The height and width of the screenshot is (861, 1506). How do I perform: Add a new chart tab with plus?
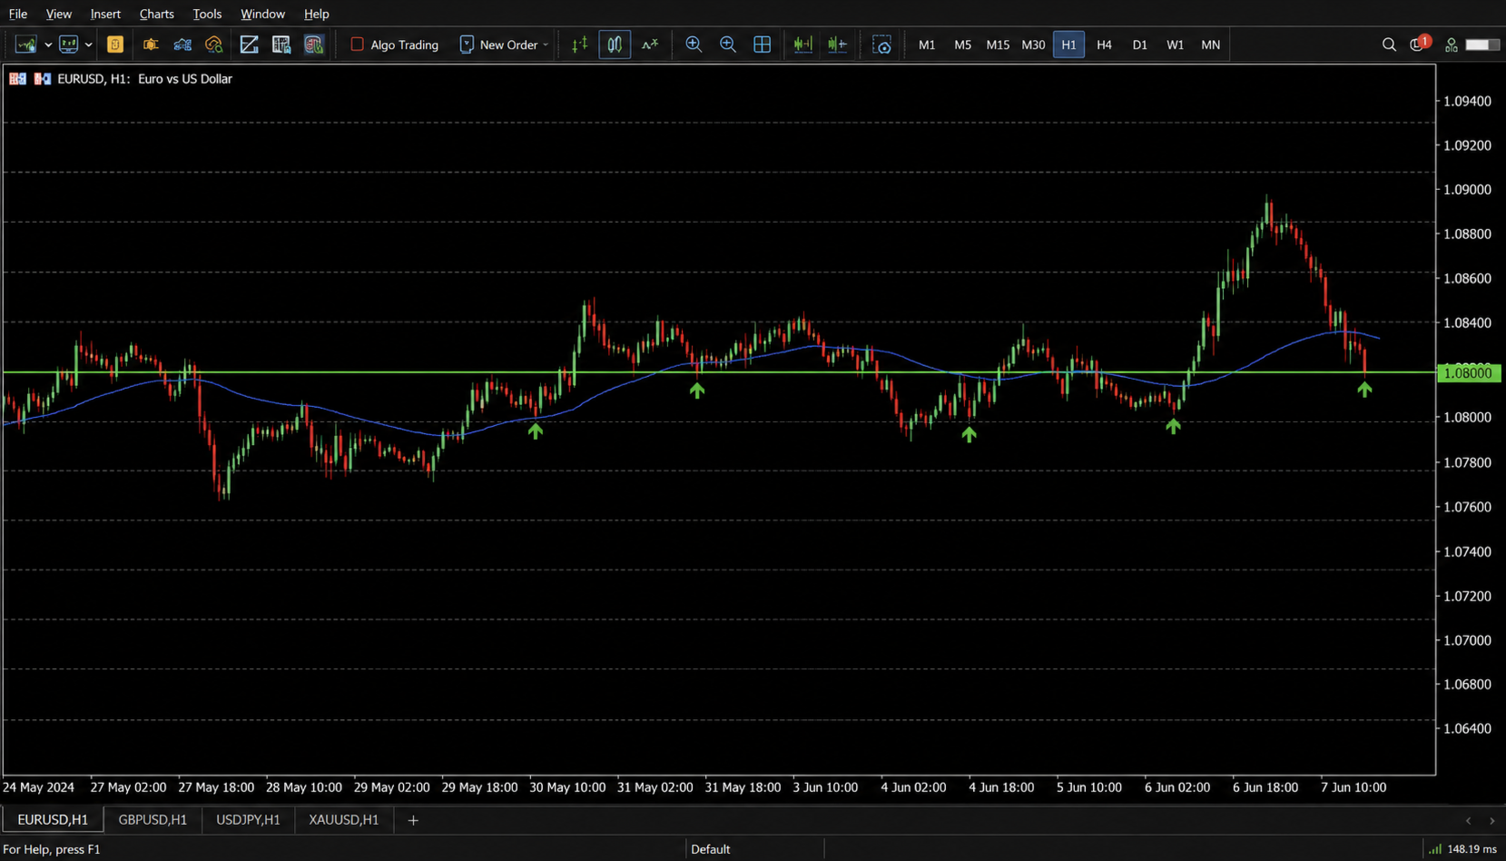coord(413,820)
